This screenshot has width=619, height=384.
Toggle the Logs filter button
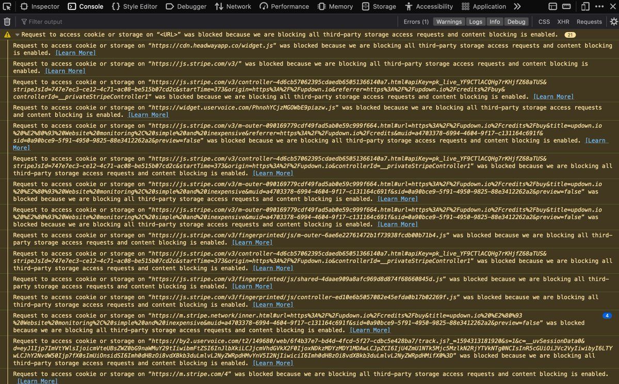tap(476, 22)
